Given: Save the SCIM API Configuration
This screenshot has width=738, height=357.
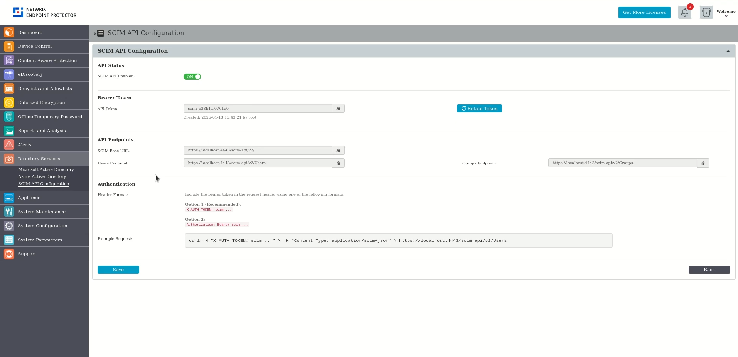Looking at the screenshot, I should pos(118,270).
